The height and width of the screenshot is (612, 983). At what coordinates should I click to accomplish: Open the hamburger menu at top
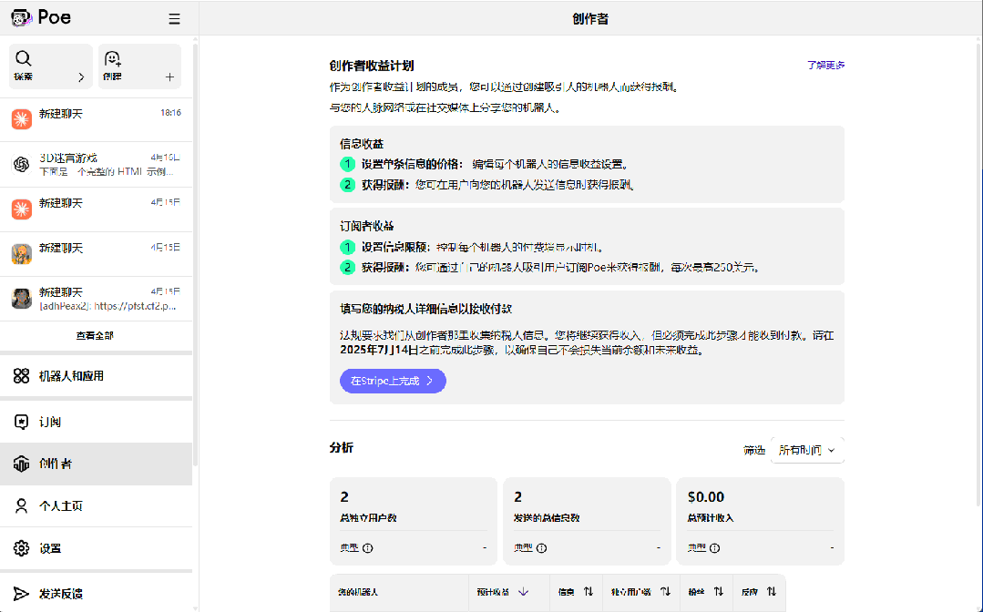(174, 16)
